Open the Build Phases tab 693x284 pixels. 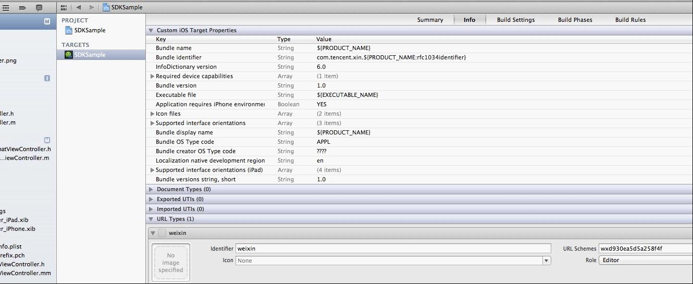(x=575, y=20)
